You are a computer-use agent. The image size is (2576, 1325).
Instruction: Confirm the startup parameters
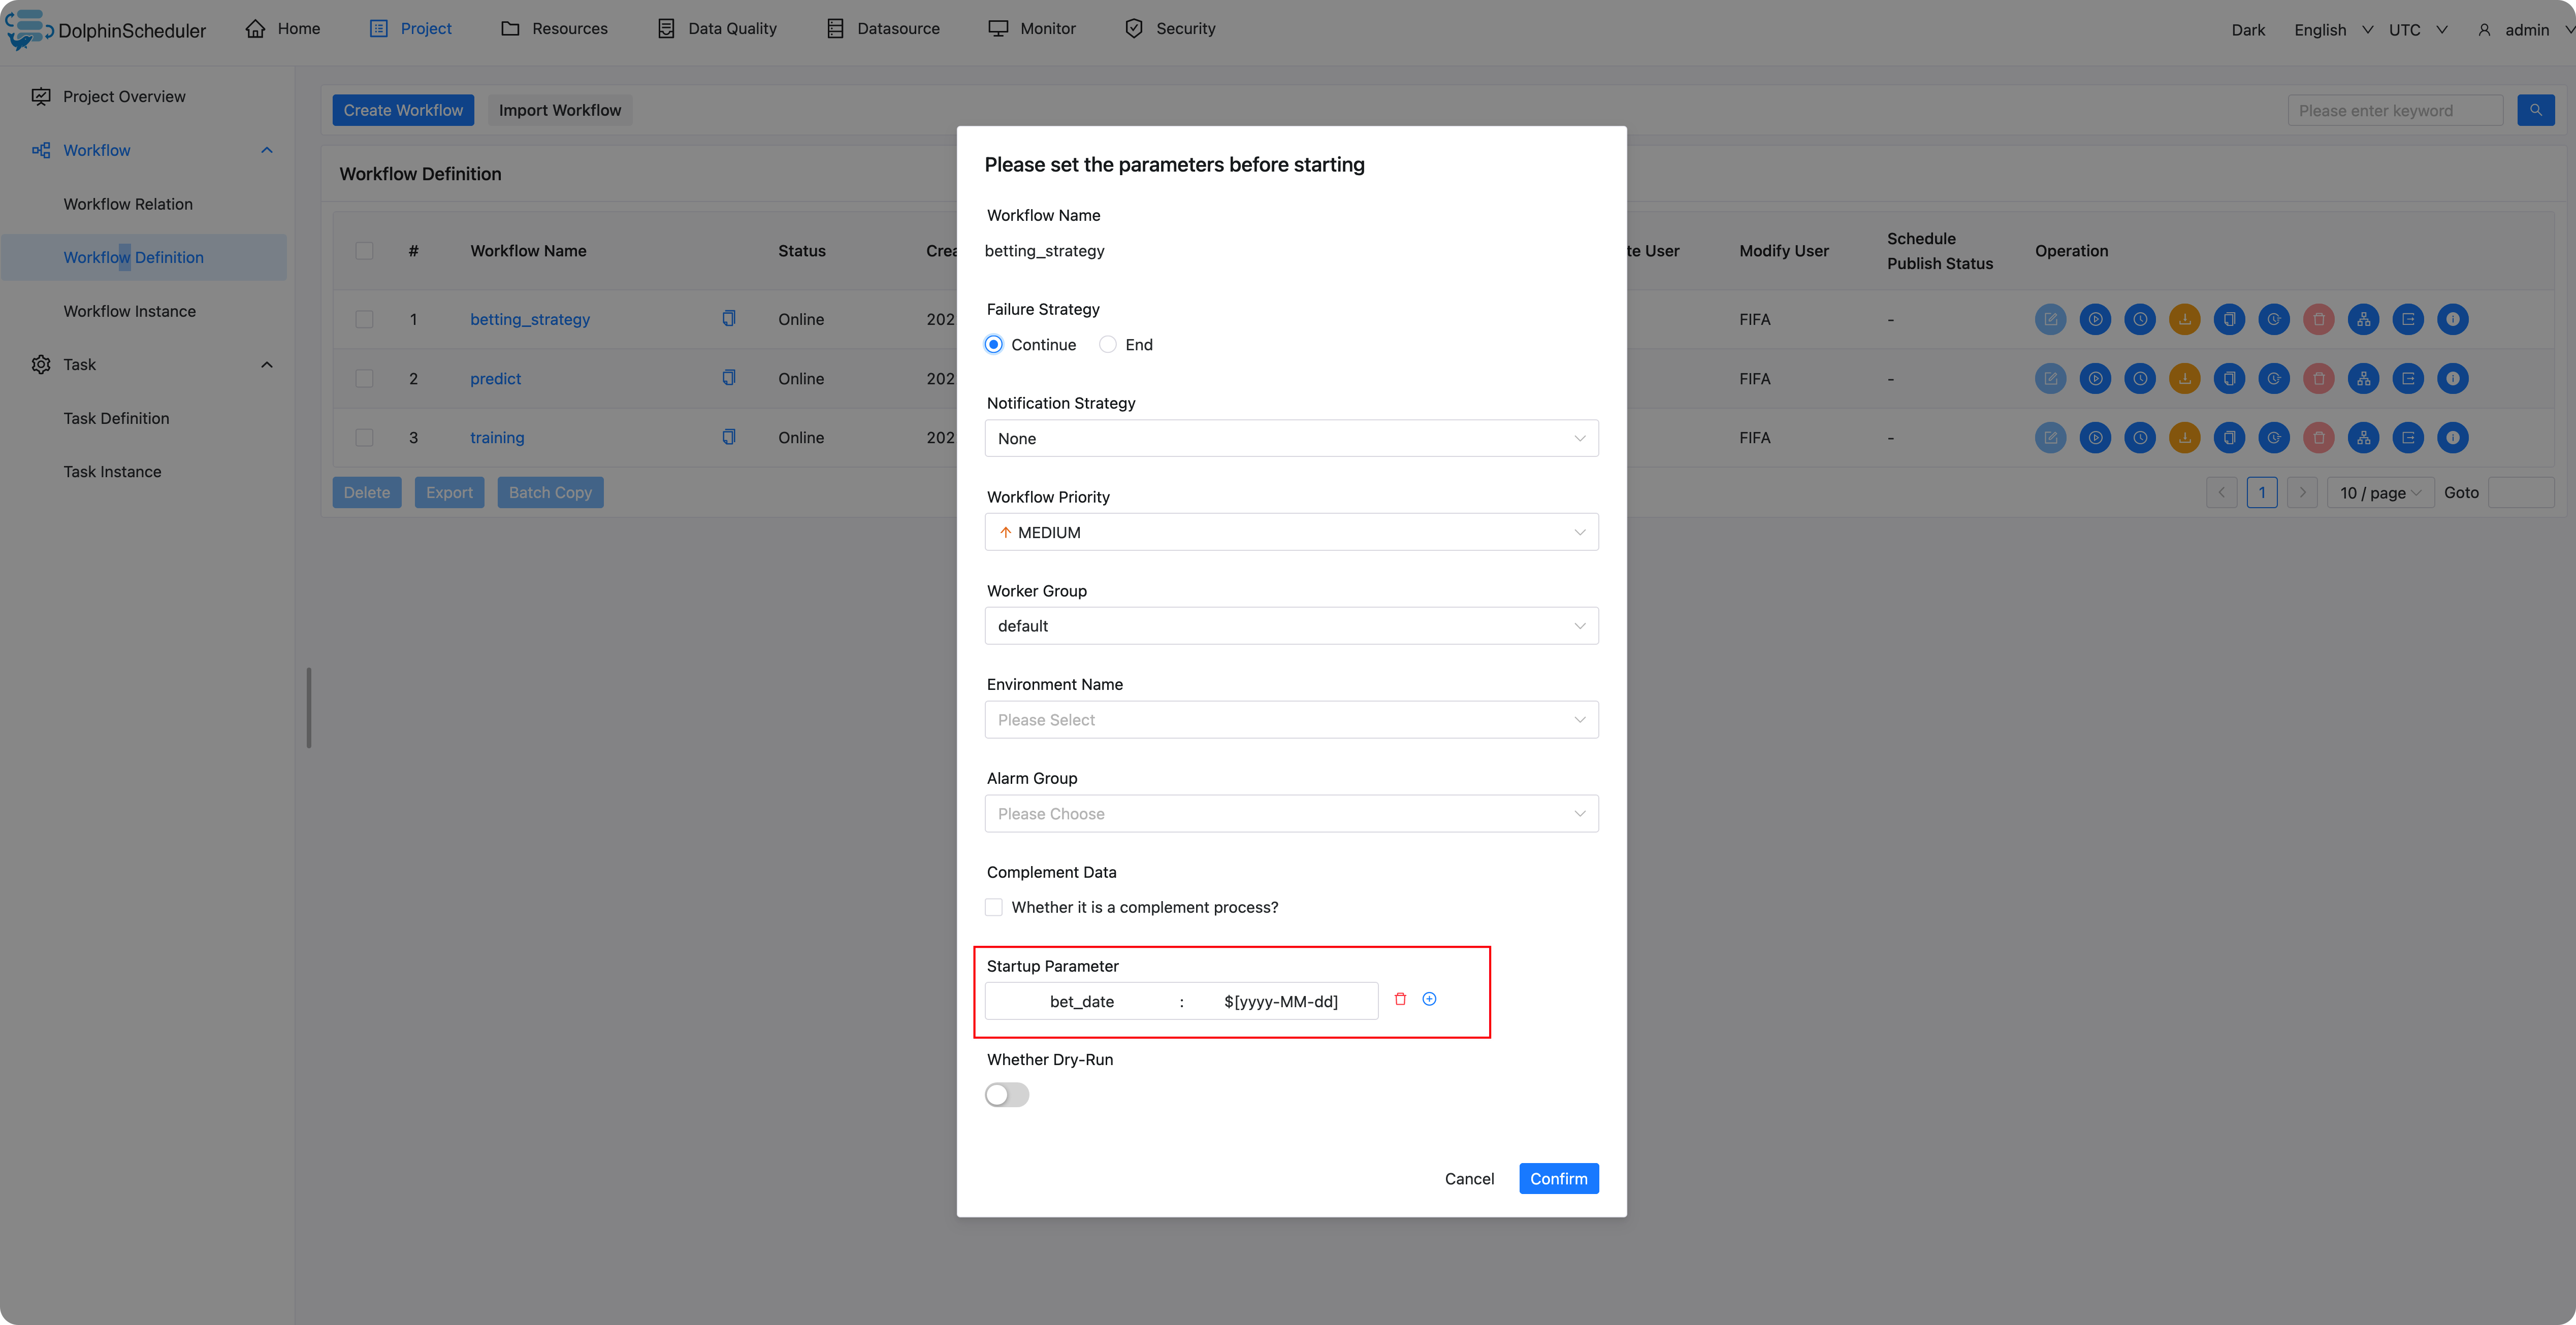point(1557,1179)
